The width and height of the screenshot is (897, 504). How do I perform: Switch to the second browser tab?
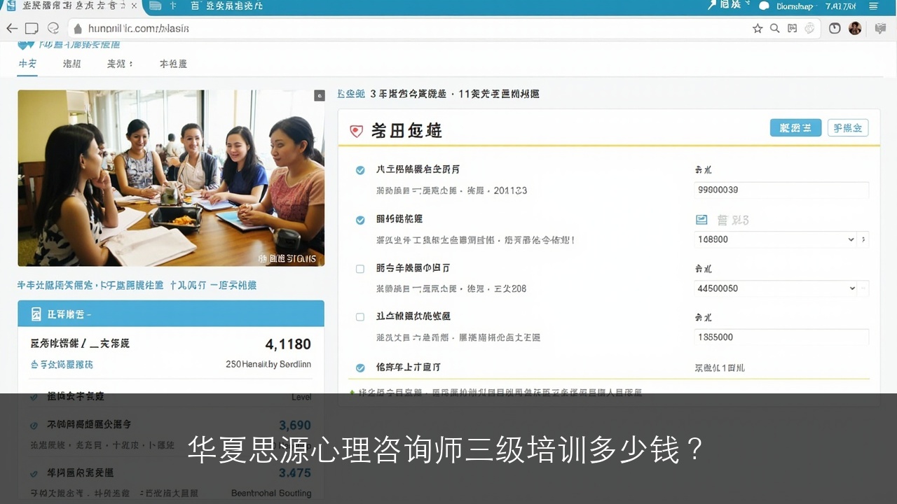point(207,6)
